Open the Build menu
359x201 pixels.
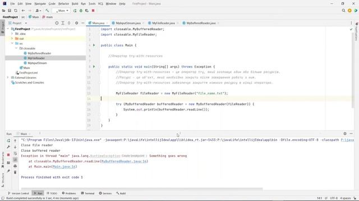pos(75,4)
